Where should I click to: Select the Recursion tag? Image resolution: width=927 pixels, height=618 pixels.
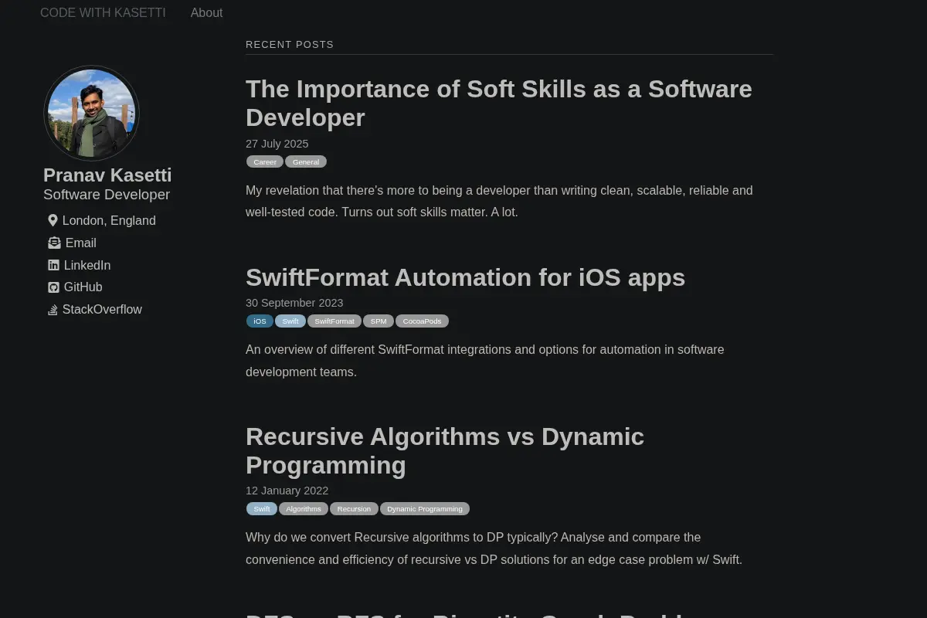(x=354, y=508)
